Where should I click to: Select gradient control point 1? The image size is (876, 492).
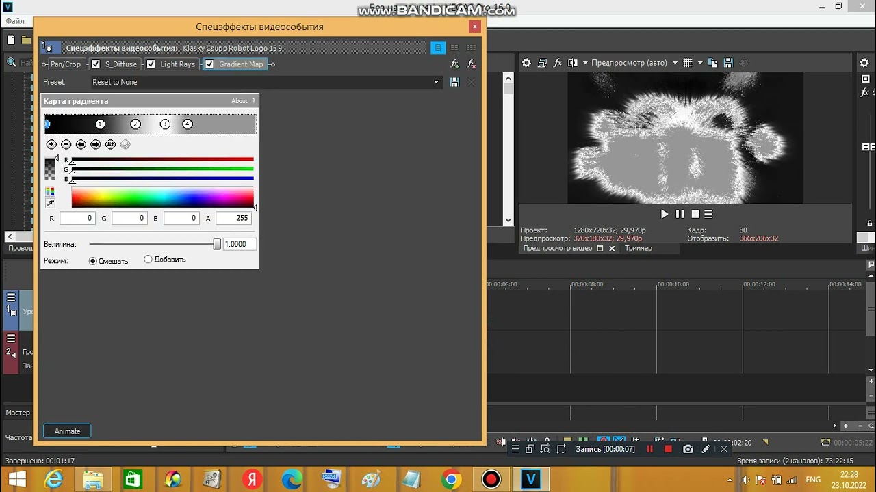click(x=100, y=124)
